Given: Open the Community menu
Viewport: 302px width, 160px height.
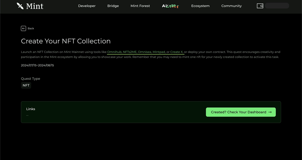Looking at the screenshot, I should [232, 6].
